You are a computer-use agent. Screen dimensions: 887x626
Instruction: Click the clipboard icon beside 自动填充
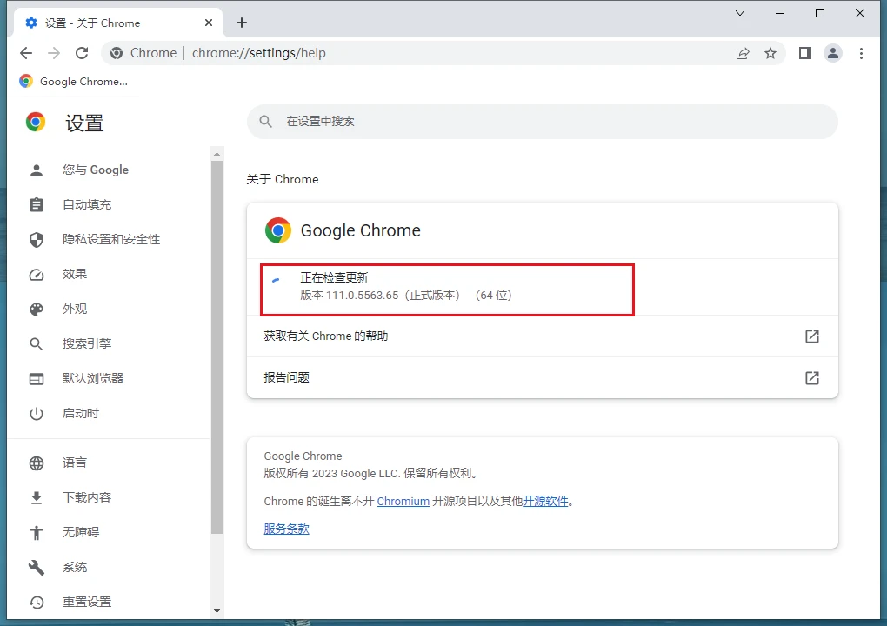[37, 204]
